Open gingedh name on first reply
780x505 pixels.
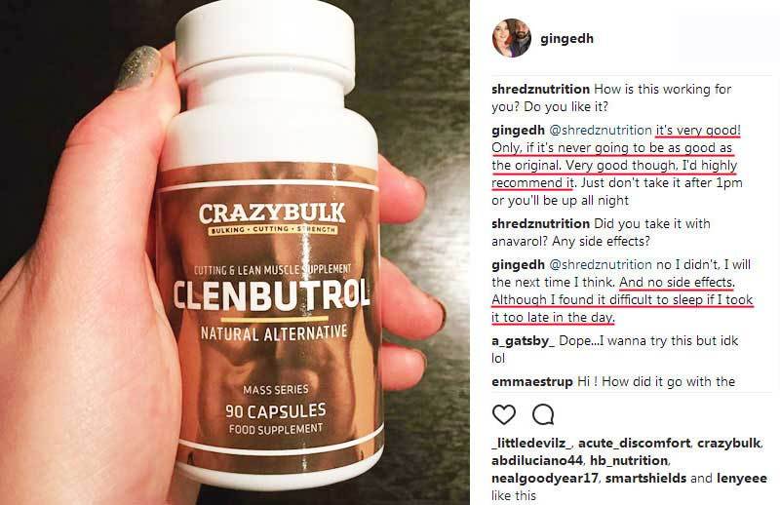coord(518,131)
